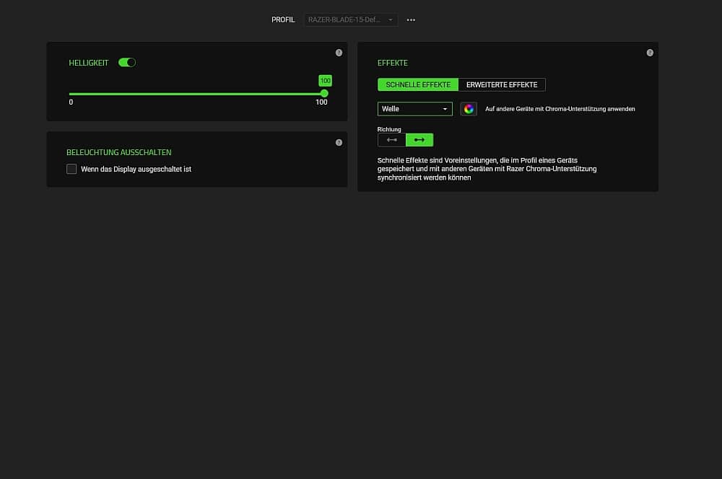Toggle the Helligkeit switch off
The width and height of the screenshot is (722, 479).
(x=127, y=63)
